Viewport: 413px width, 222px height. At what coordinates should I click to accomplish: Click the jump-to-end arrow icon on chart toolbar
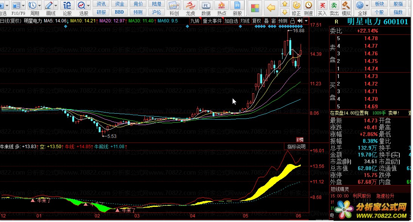tap(300, 21)
